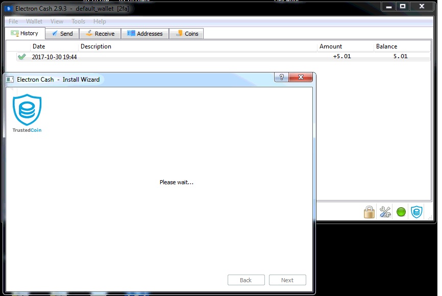The width and height of the screenshot is (442, 296).
Task: Click the green checkmark confirmed transaction icon
Action: click(22, 57)
